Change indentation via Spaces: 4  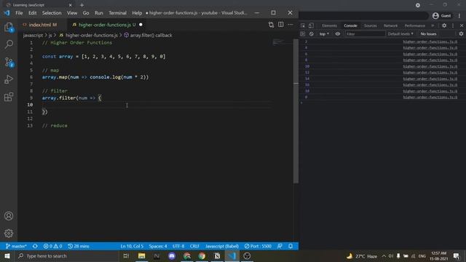click(x=158, y=246)
